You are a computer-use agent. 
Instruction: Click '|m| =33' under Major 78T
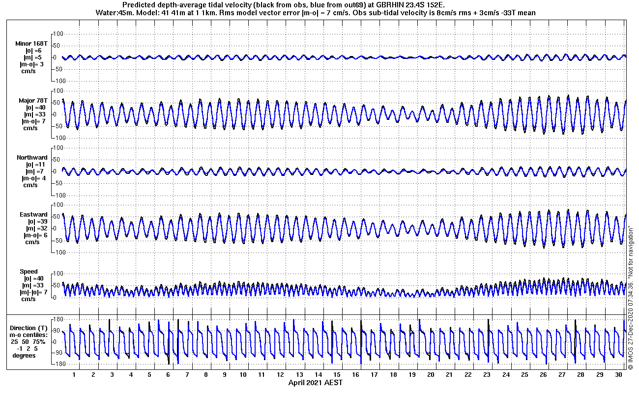(x=35, y=114)
